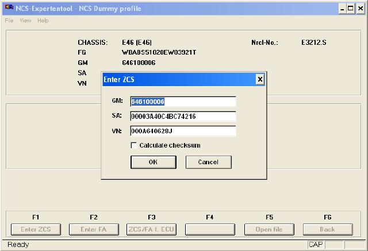Click the F2 Enter FA button
This screenshot has width=368, height=251.
point(94,229)
